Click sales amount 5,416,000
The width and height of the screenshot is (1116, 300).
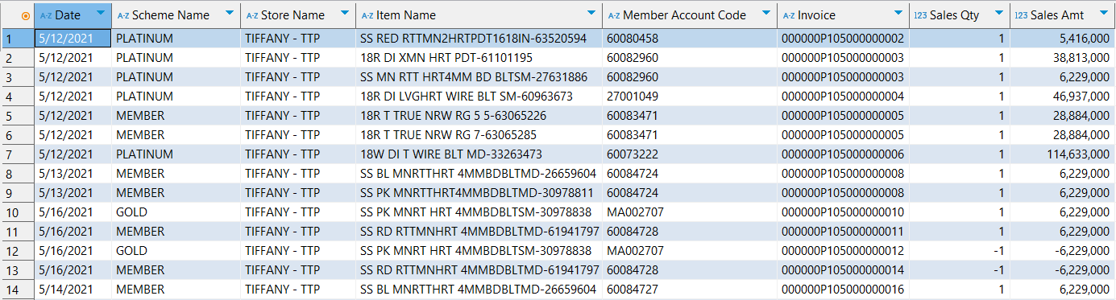(x=1063, y=39)
